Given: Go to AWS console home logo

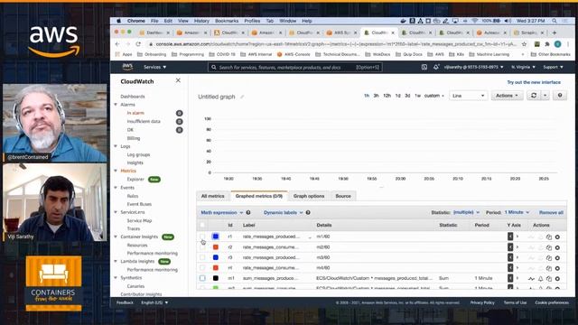Looking at the screenshot, I should coord(127,67).
